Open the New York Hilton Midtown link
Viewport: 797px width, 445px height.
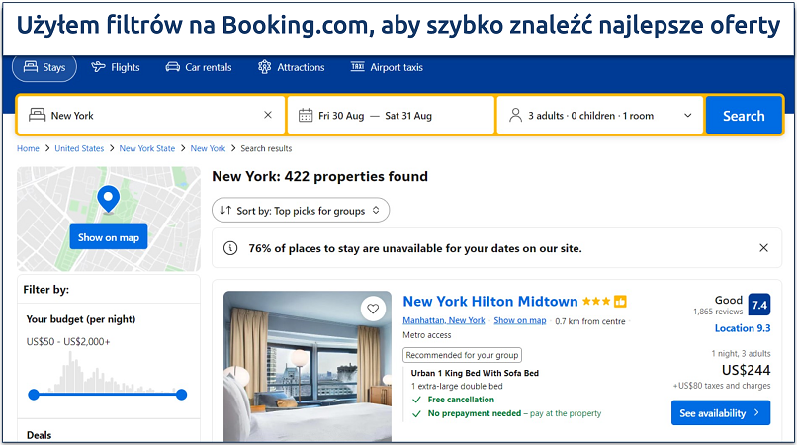(x=490, y=301)
